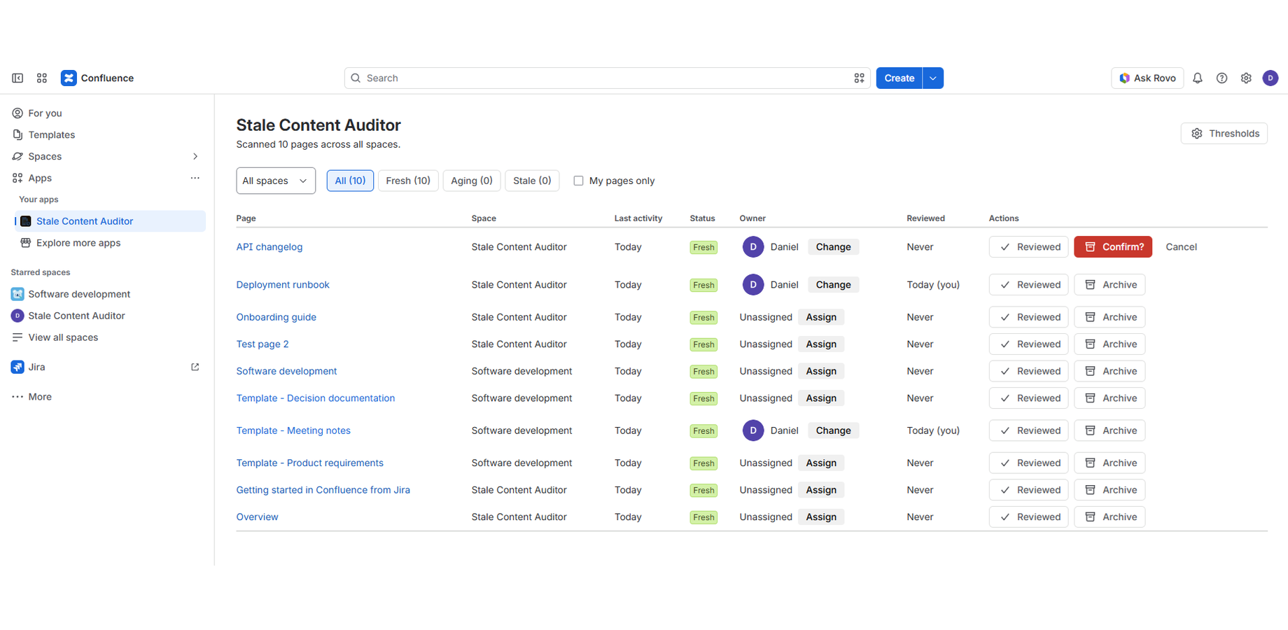Click the Stale Content Auditor app icon in sidebar

[26, 221]
